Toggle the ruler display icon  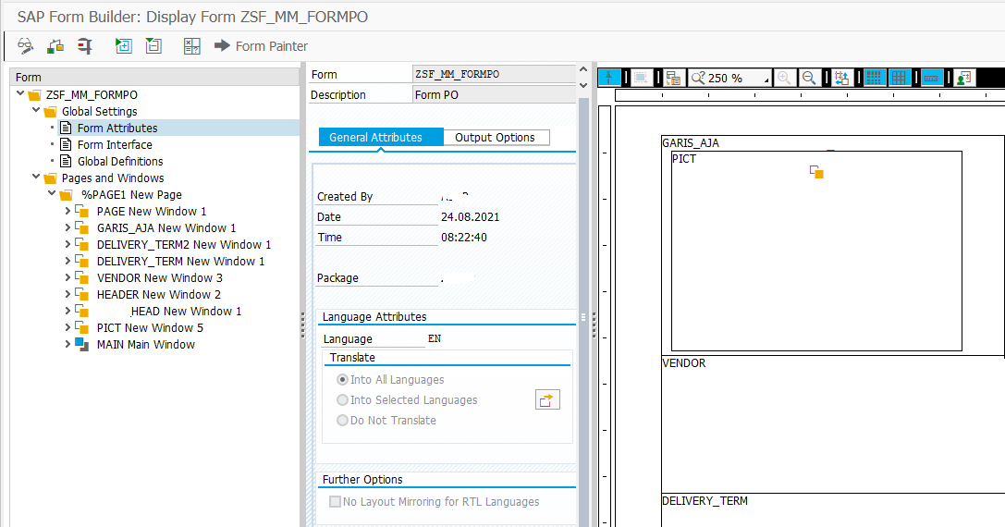[931, 78]
